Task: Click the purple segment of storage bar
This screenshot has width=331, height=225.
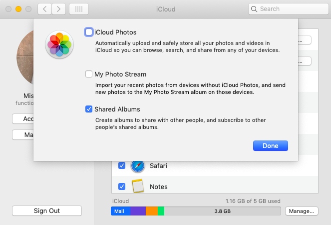Action: pyautogui.click(x=138, y=211)
